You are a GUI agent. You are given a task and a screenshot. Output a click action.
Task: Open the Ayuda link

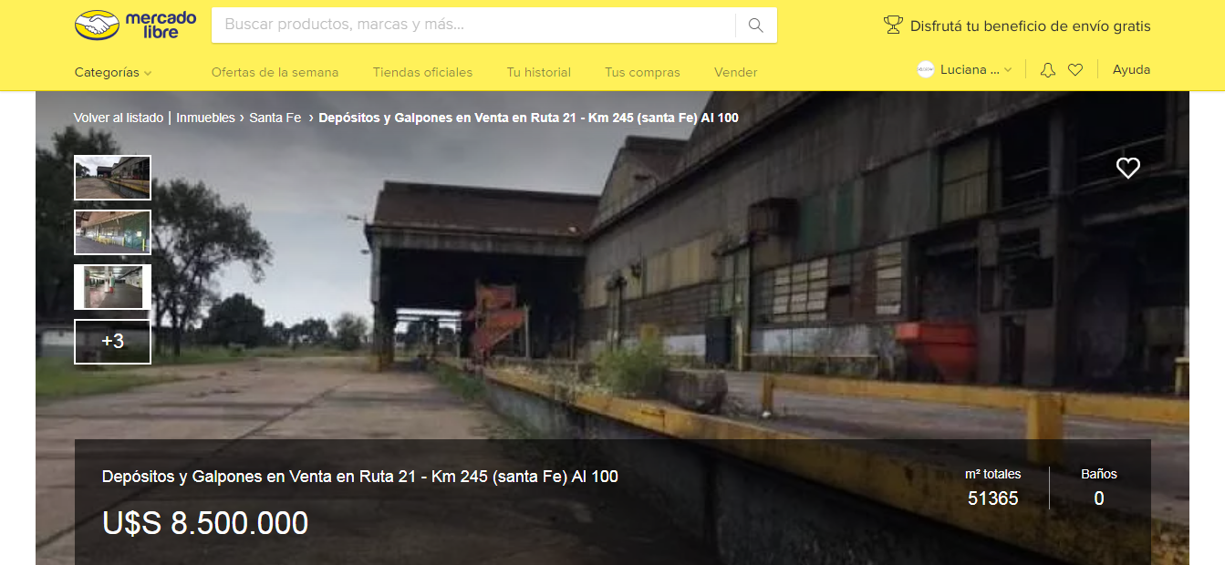click(x=1131, y=69)
